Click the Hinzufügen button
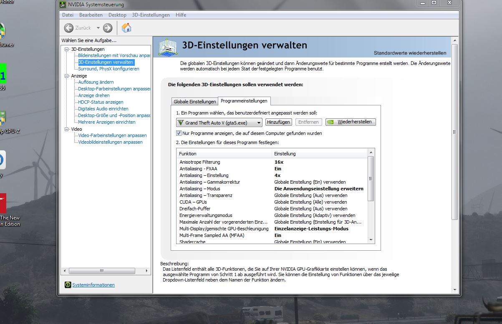Screen dimensions: 502x324 [278, 122]
